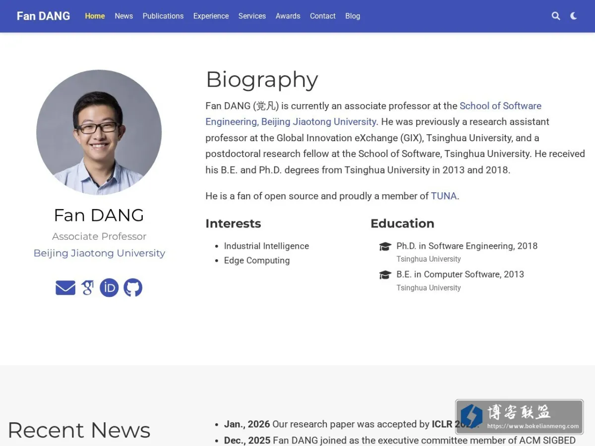Click the Fan DANG name under photo

[99, 215]
